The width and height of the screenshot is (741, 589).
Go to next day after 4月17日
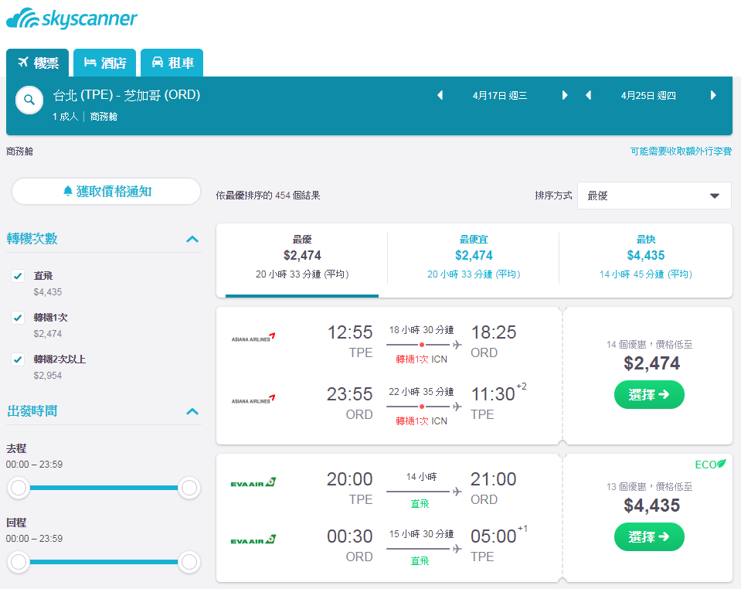pos(565,96)
